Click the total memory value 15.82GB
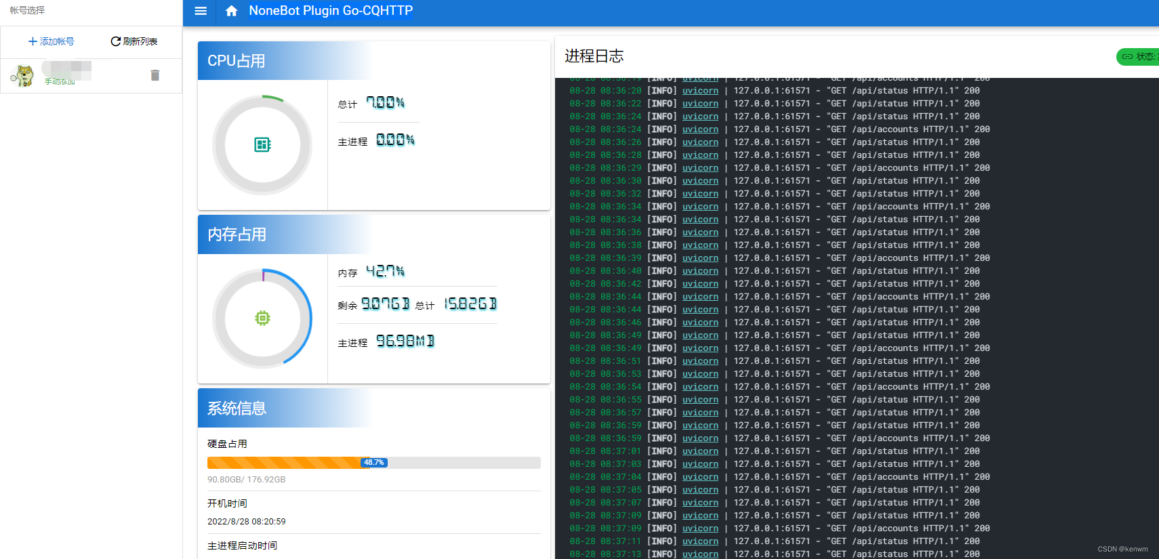The width and height of the screenshot is (1159, 559). [470, 304]
